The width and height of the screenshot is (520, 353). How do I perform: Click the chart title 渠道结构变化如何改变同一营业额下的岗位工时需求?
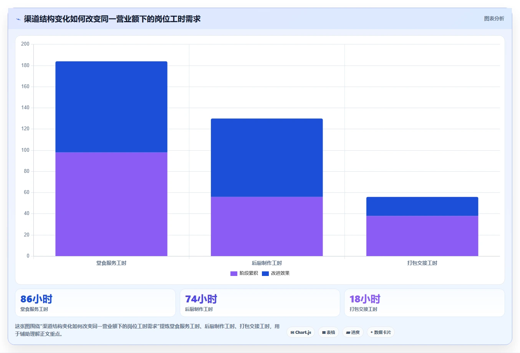click(x=112, y=19)
